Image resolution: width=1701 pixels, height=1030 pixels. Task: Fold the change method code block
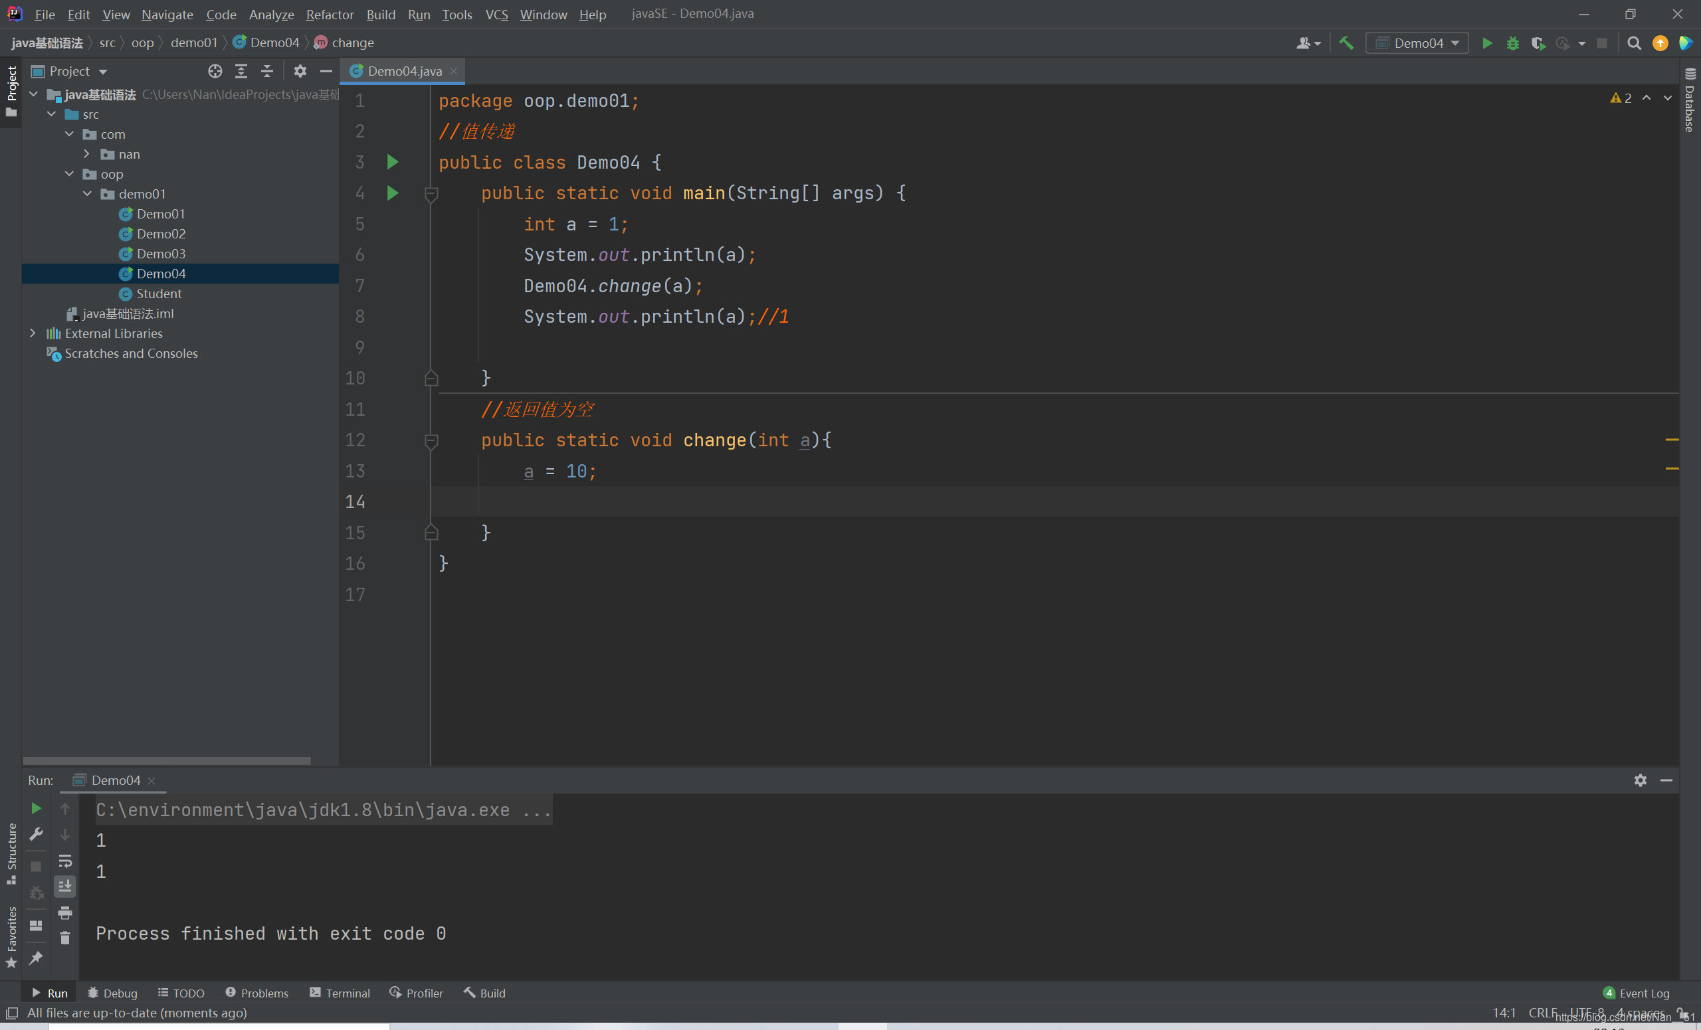pos(431,441)
